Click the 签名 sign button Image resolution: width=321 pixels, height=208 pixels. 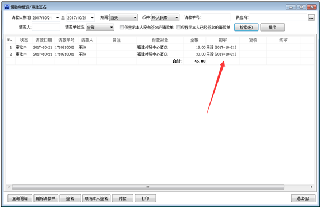pyautogui.click(x=70, y=198)
